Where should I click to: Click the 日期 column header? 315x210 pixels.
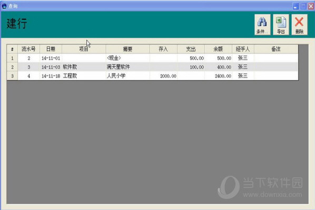tap(51, 49)
